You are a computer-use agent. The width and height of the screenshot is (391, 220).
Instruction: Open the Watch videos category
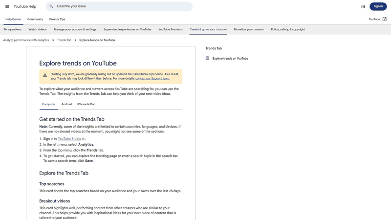click(x=38, y=29)
